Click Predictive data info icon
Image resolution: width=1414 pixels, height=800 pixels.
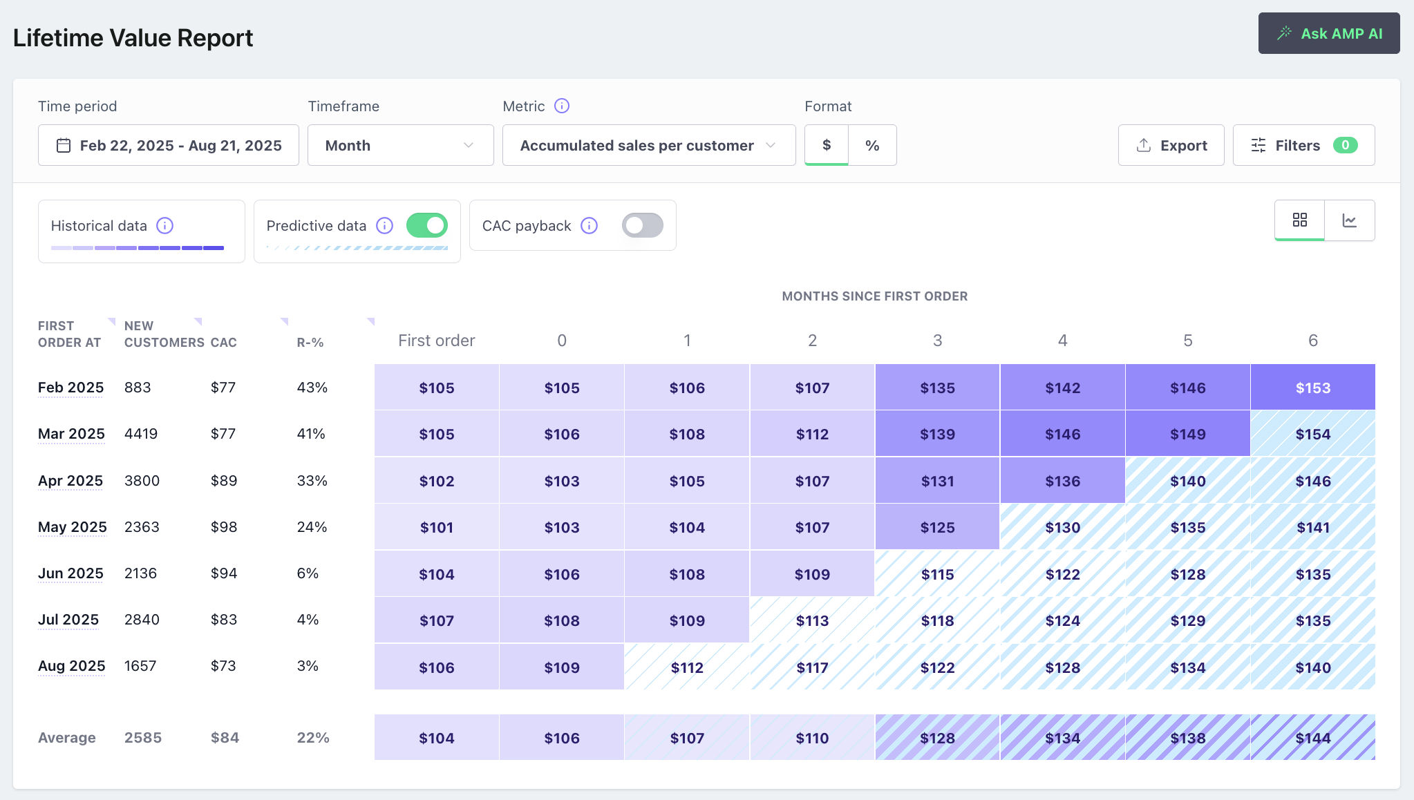point(384,225)
